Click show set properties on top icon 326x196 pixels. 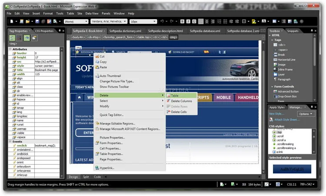(x=27, y=38)
